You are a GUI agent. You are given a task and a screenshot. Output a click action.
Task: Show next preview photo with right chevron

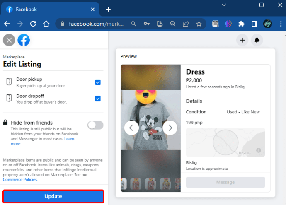(x=170, y=128)
